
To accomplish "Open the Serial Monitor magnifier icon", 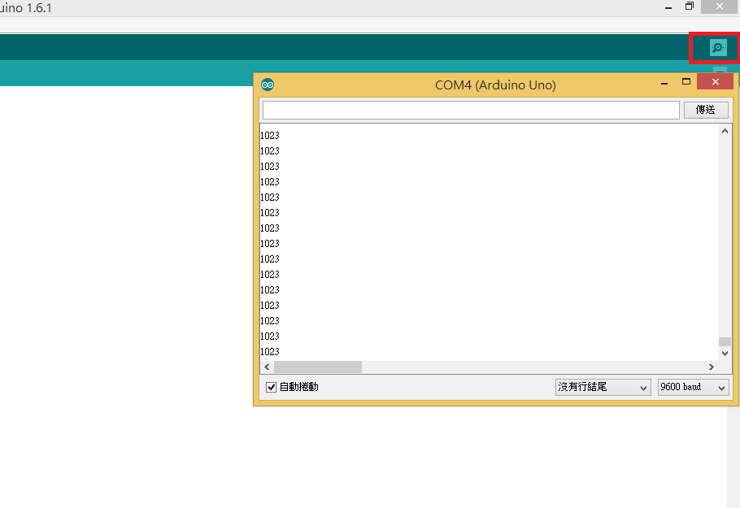I will click(718, 48).
